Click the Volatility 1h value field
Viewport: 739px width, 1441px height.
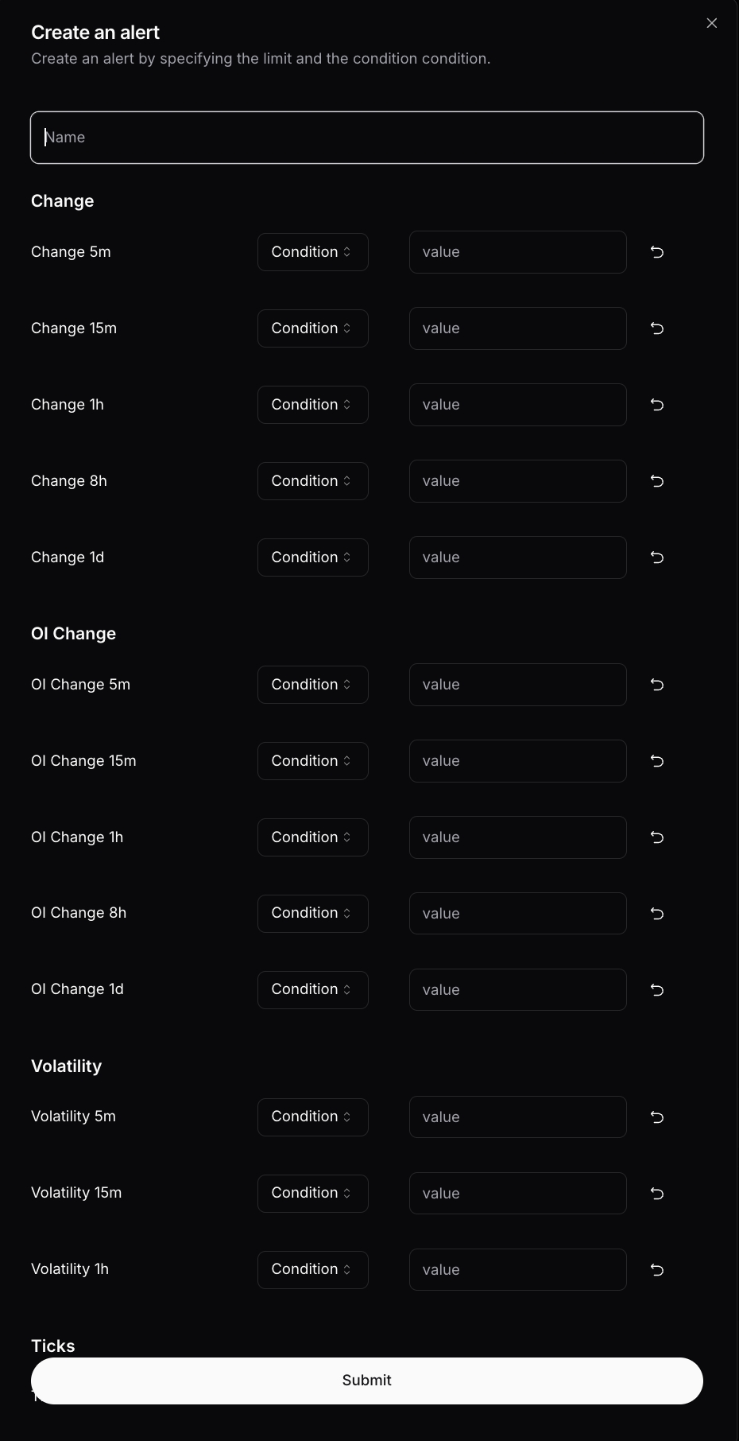(517, 1270)
